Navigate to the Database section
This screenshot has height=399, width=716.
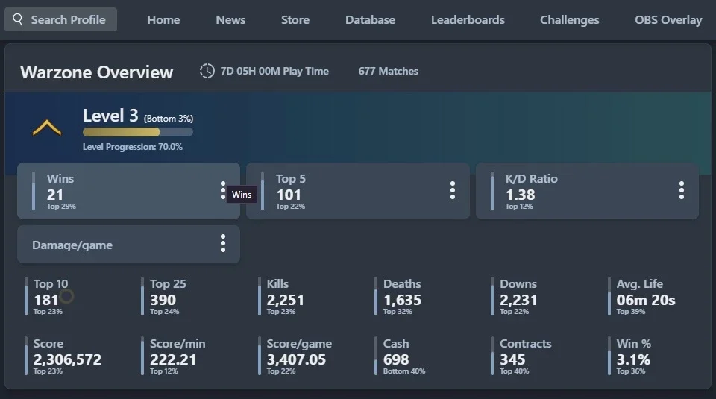coord(371,20)
